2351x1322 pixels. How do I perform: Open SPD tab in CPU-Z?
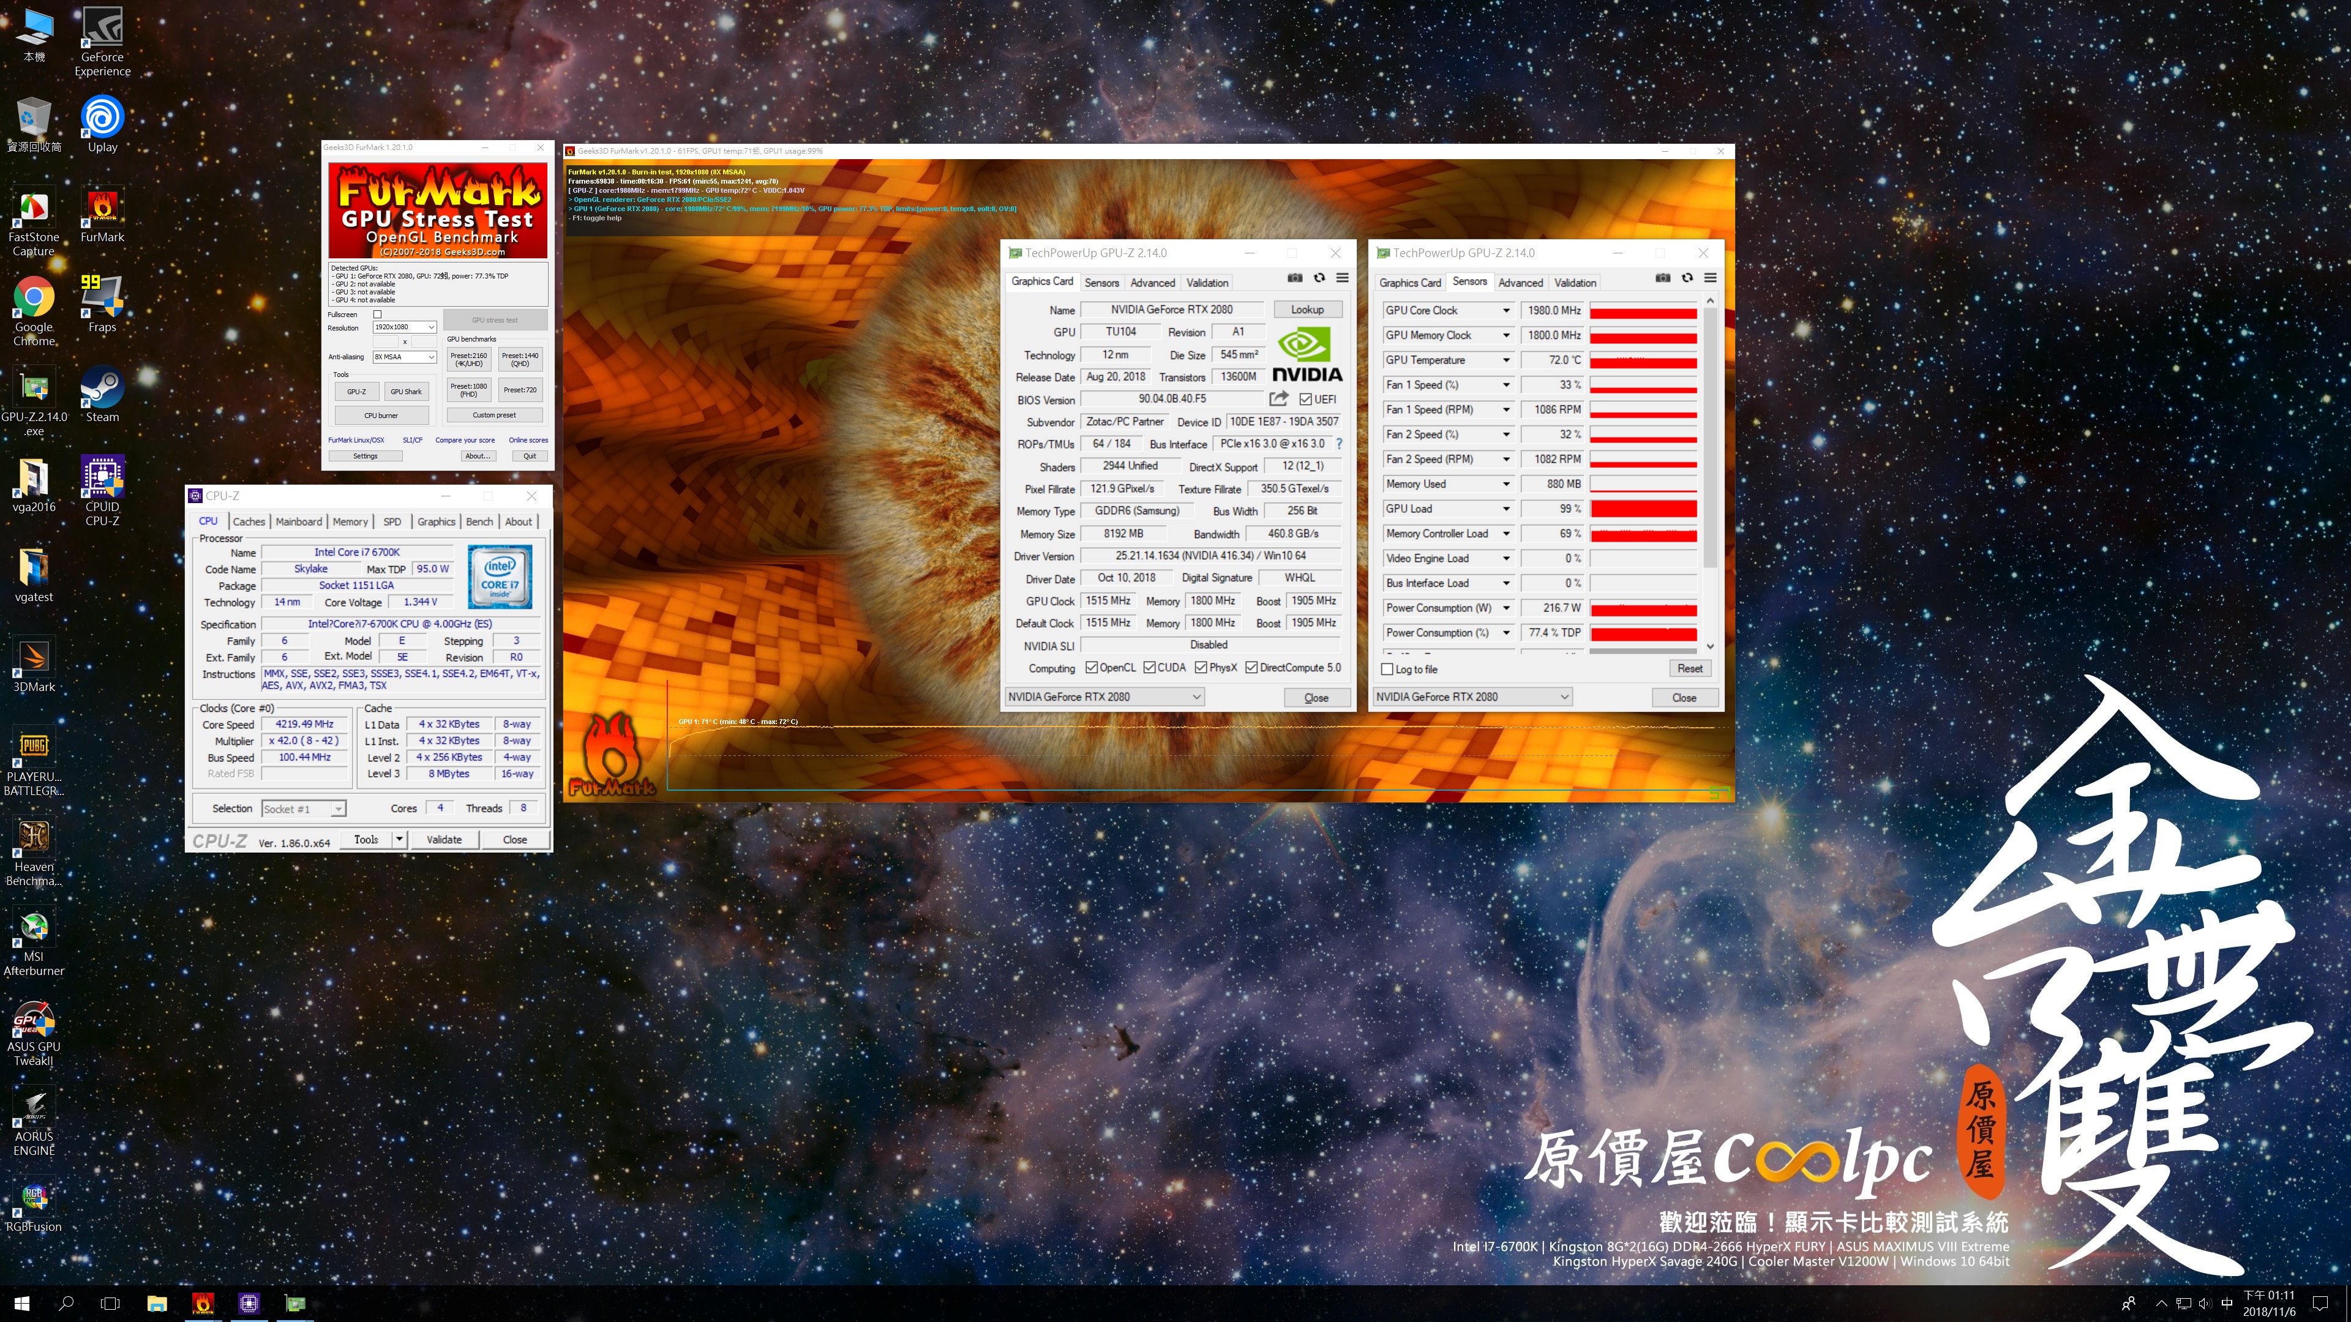pos(392,522)
